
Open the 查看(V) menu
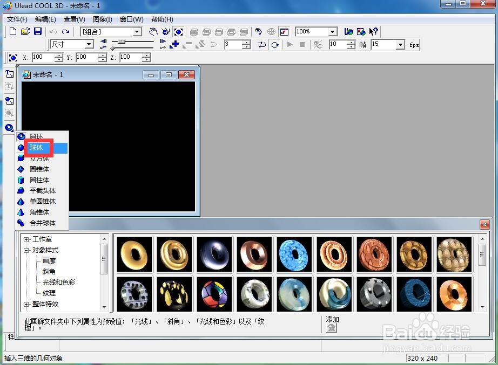(75, 19)
